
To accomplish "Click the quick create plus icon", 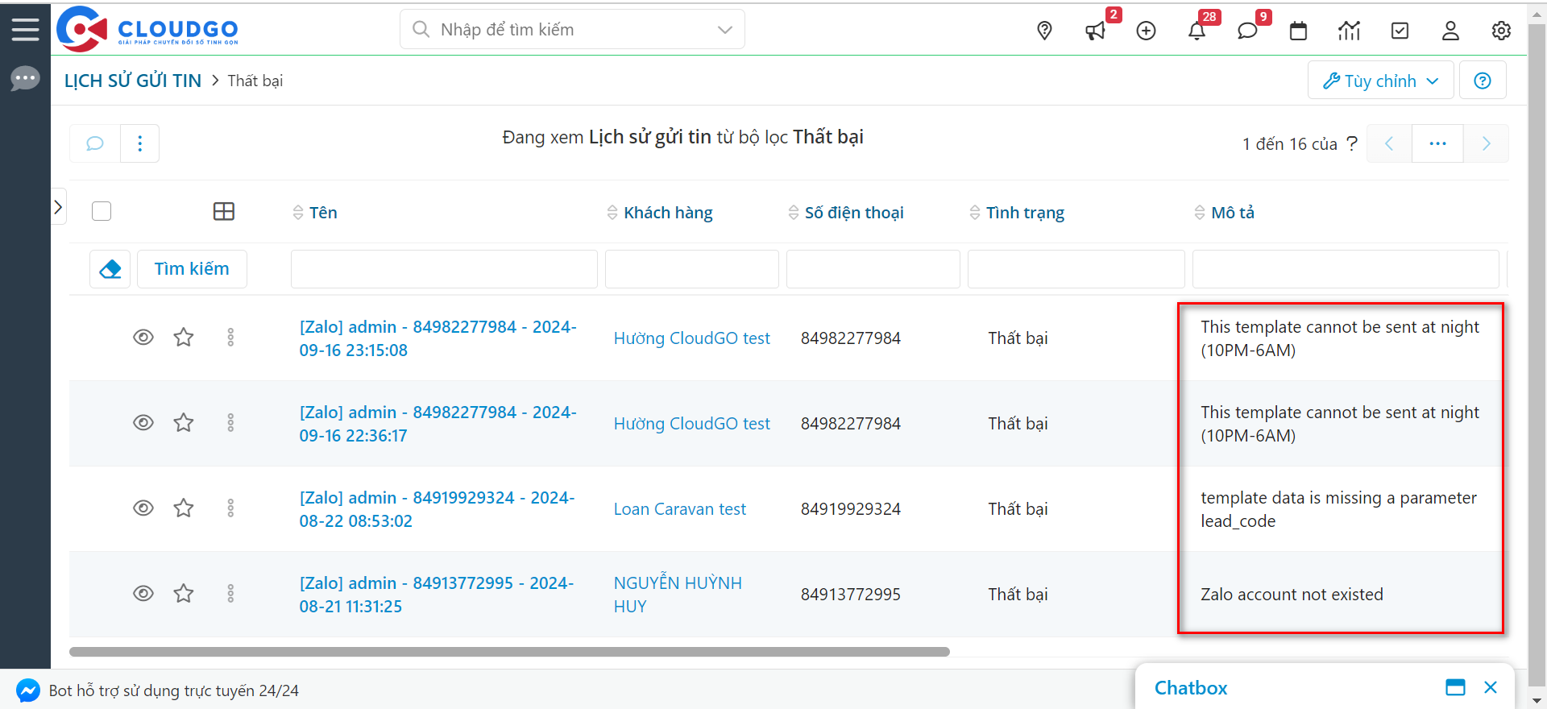I will pyautogui.click(x=1146, y=31).
